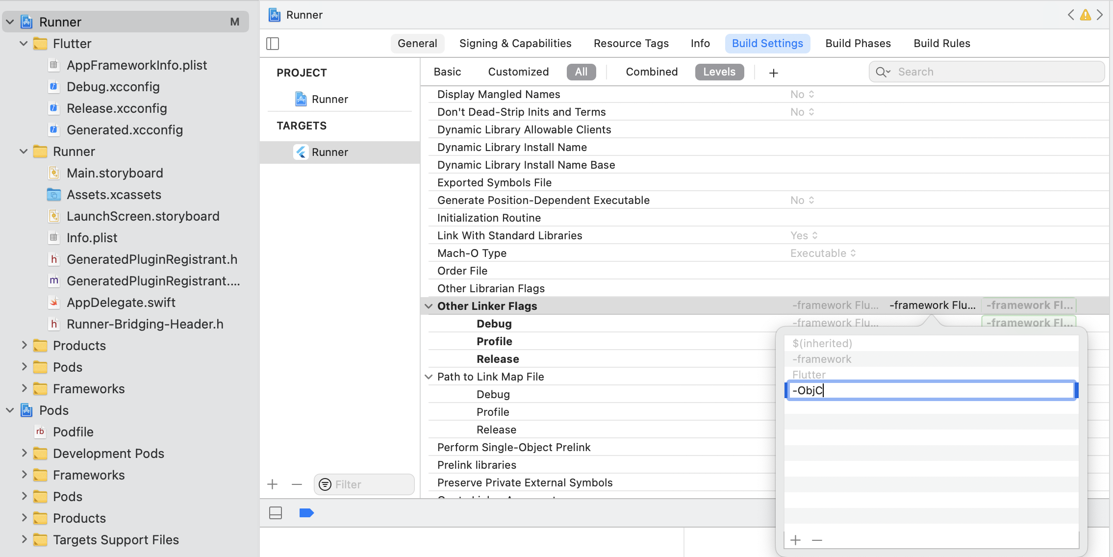Switch to Signing & Capabilities tab
The height and width of the screenshot is (557, 1113).
(x=515, y=43)
